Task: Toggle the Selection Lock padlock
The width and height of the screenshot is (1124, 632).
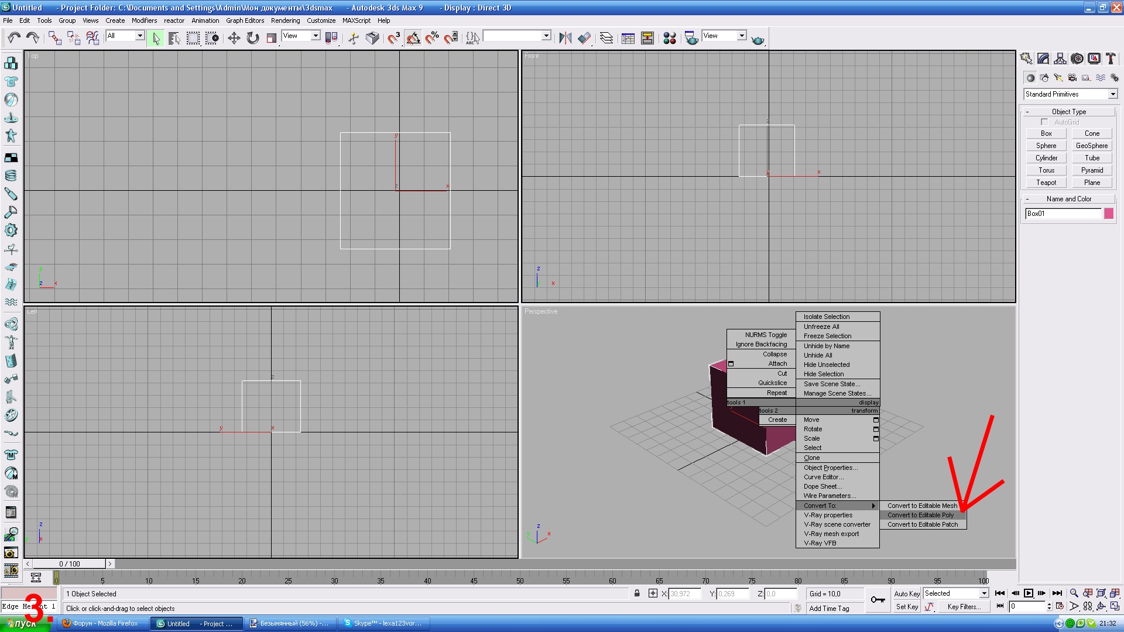Action: (x=637, y=593)
